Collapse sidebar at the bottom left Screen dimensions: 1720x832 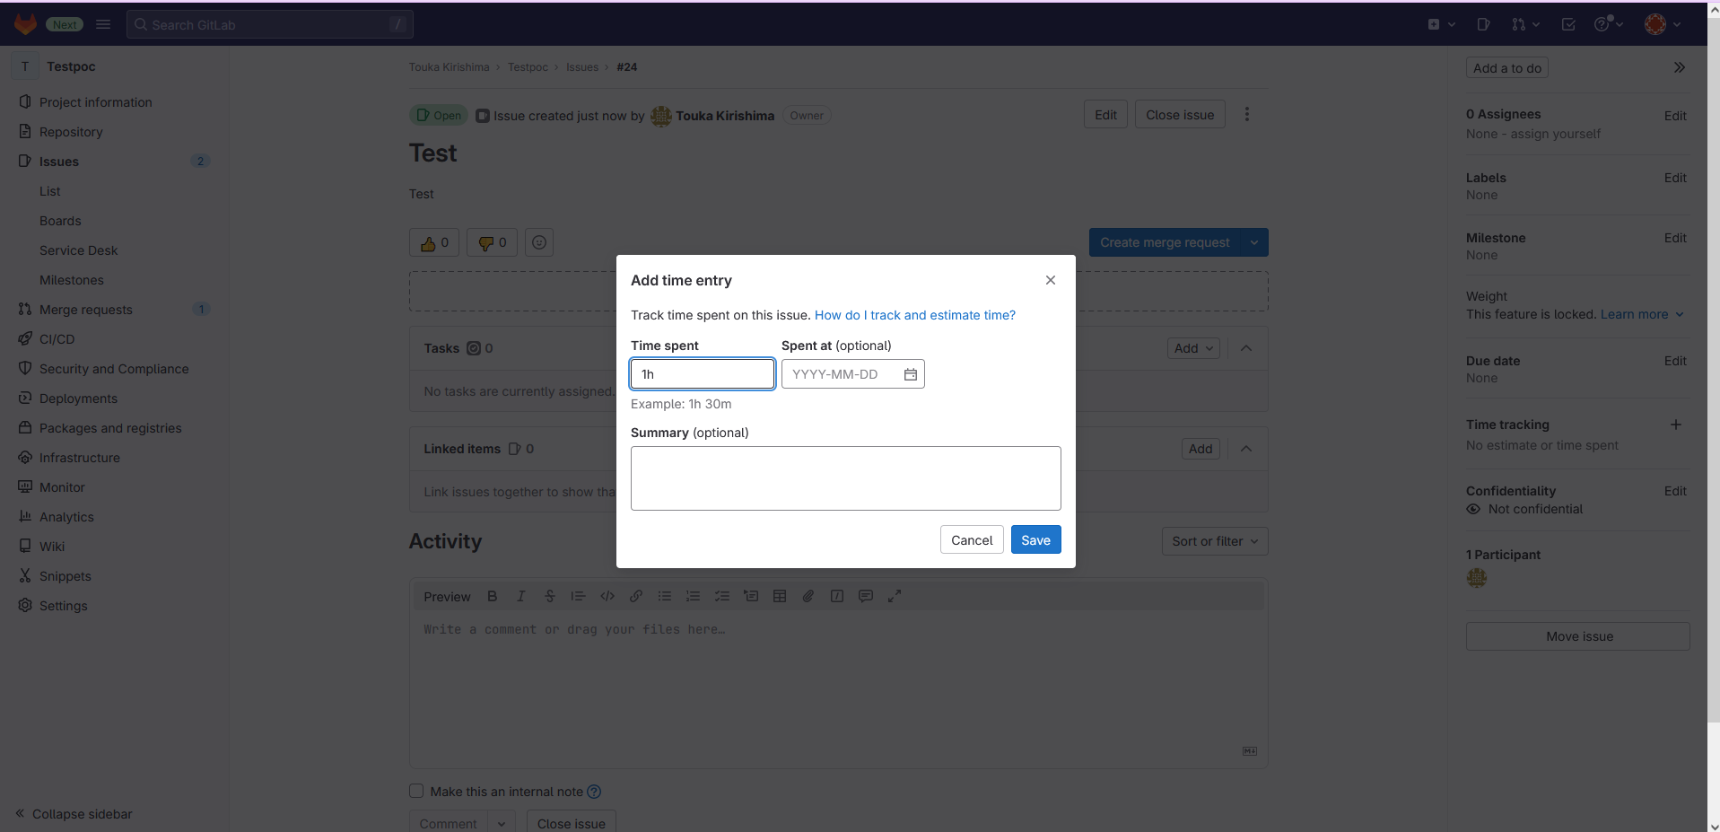coord(74,814)
